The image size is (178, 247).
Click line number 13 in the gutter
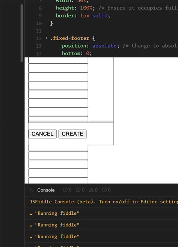click(x=39, y=46)
